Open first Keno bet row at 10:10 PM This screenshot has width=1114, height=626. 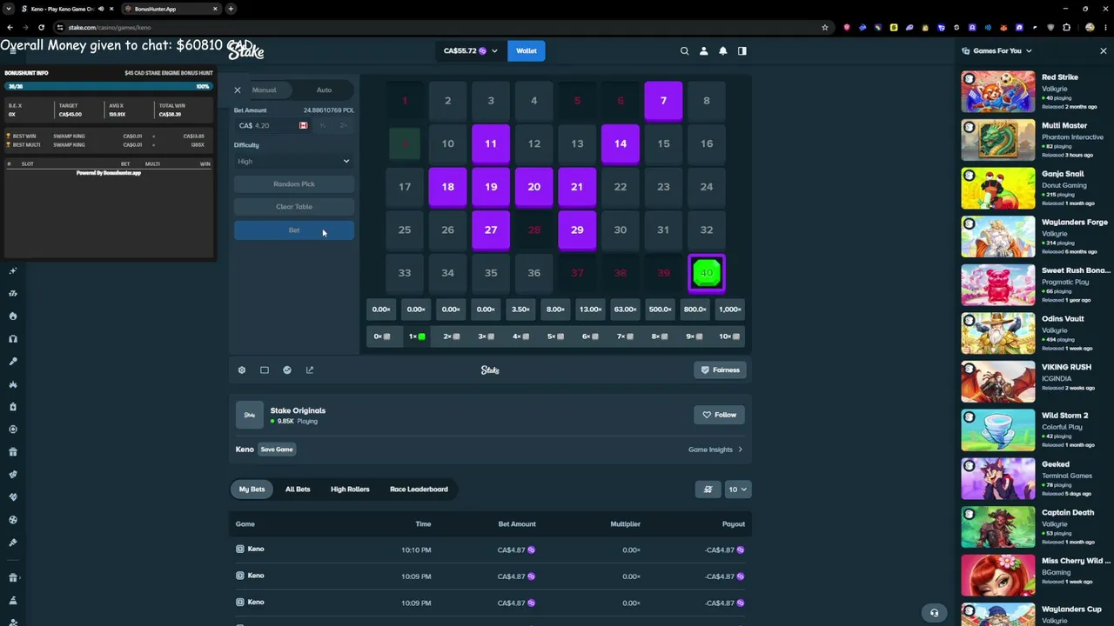(490, 549)
